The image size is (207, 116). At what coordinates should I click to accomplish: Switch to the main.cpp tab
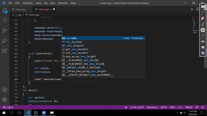[21, 9]
